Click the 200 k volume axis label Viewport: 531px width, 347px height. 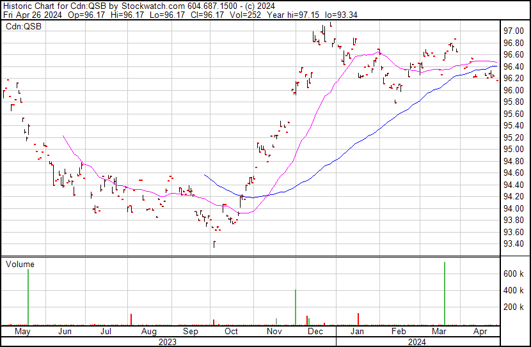pyautogui.click(x=513, y=307)
